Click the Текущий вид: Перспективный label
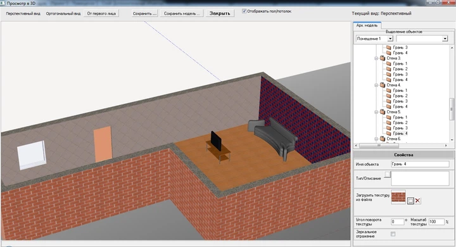Image resolution: width=456 pixels, height=247 pixels. click(381, 13)
